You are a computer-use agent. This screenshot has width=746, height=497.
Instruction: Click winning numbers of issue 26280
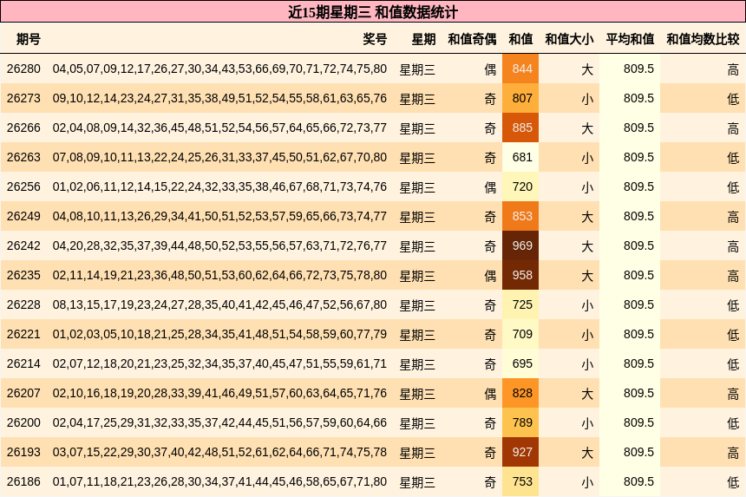point(219,69)
